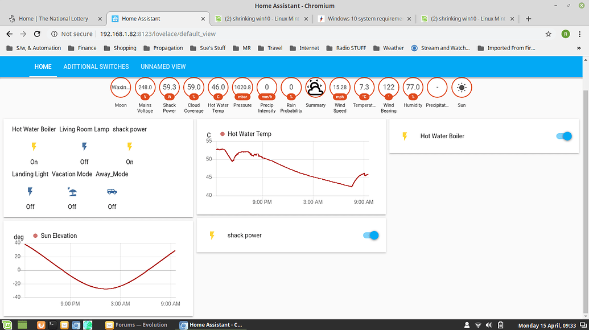The image size is (589, 330).
Task: Click the clock showing Monday 15 April
Action: click(x=547, y=325)
